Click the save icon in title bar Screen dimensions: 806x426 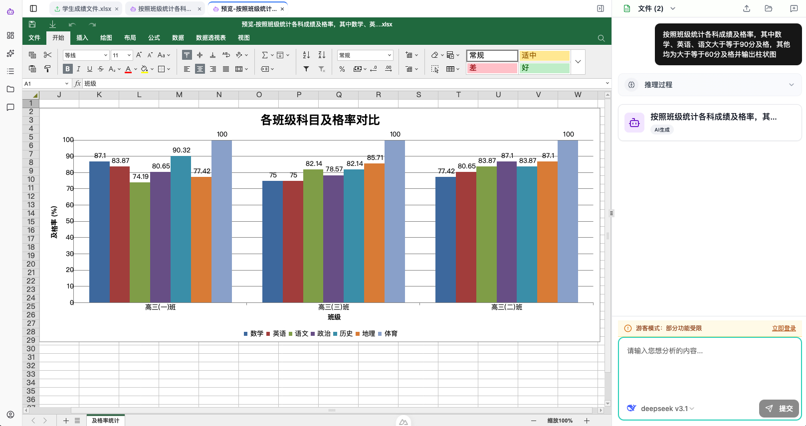[32, 24]
